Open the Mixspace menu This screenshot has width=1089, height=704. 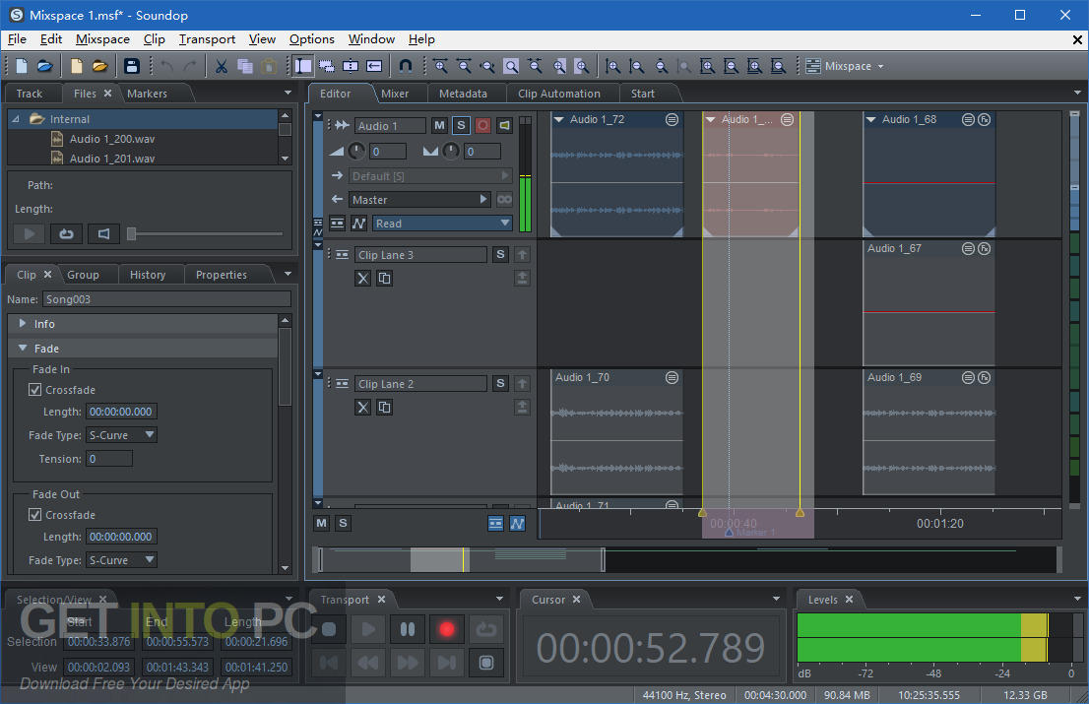[x=102, y=39]
